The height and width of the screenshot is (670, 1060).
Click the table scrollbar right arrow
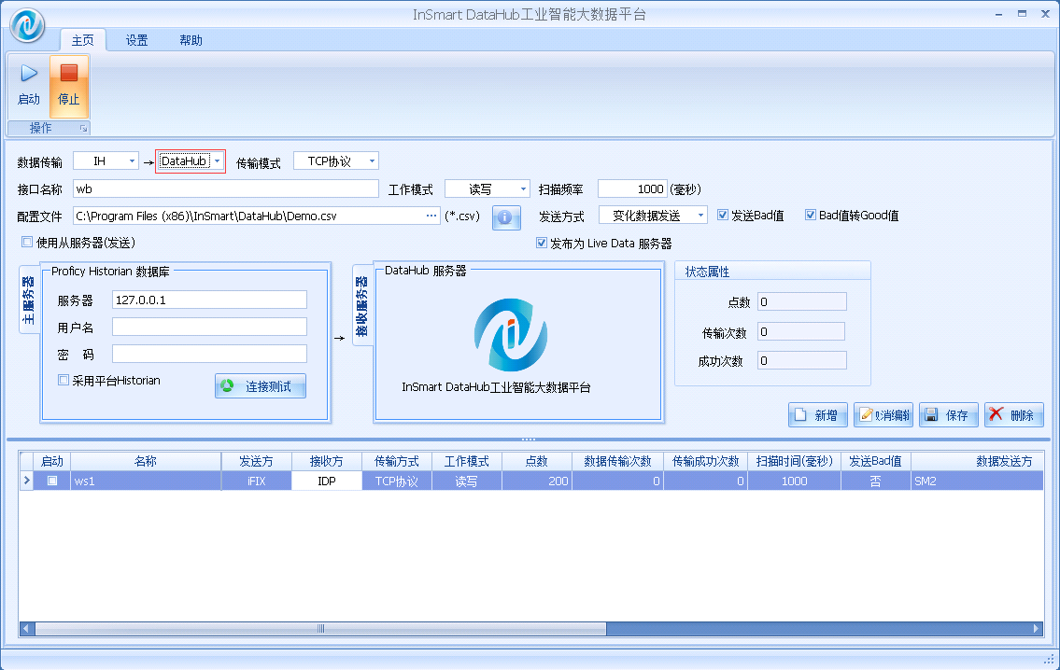(x=1037, y=629)
